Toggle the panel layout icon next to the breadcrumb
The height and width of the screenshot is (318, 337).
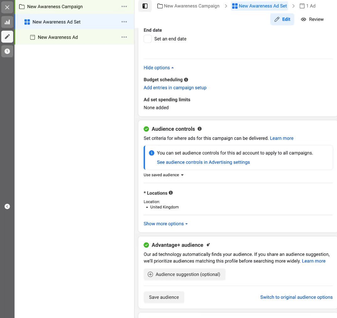[145, 6]
